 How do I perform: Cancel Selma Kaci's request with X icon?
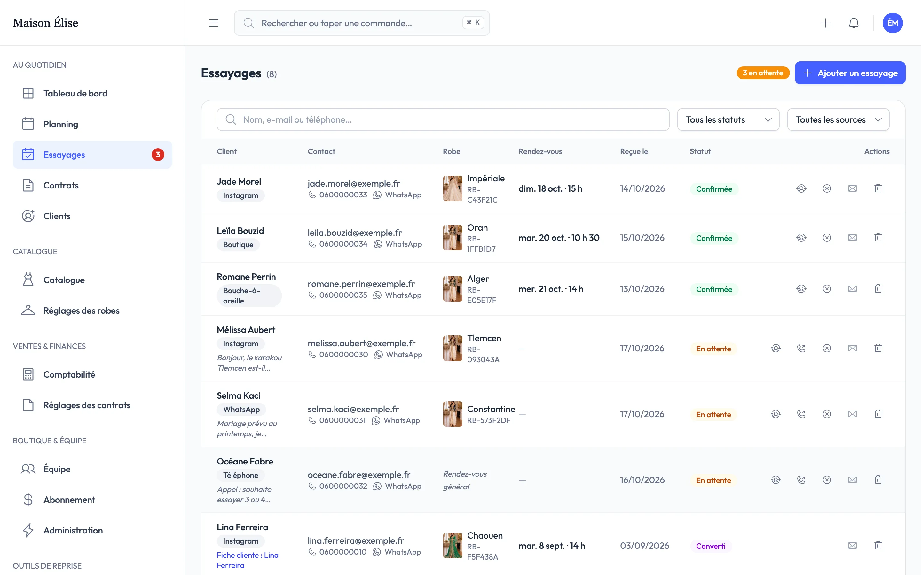pyautogui.click(x=827, y=414)
